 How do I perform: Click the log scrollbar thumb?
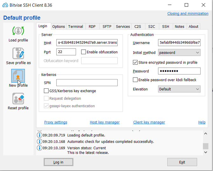coord(205,146)
